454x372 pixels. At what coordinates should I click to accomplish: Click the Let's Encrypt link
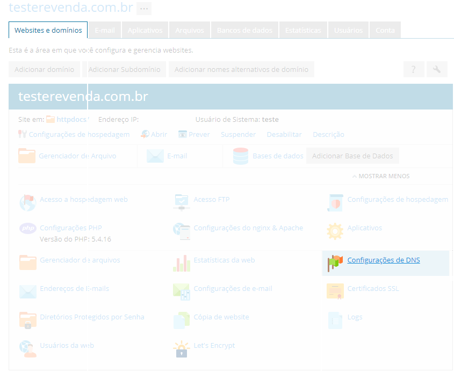pos(214,345)
